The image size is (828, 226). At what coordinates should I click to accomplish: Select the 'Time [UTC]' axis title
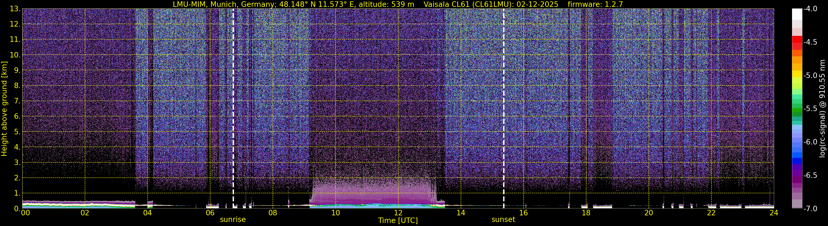pyautogui.click(x=398, y=221)
